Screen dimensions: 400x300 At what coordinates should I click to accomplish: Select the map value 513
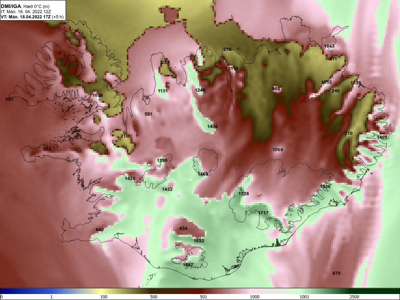point(47,149)
